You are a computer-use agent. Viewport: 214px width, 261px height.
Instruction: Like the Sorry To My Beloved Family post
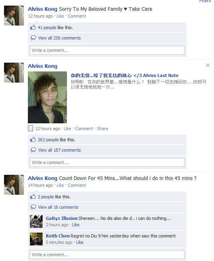coord(60,16)
